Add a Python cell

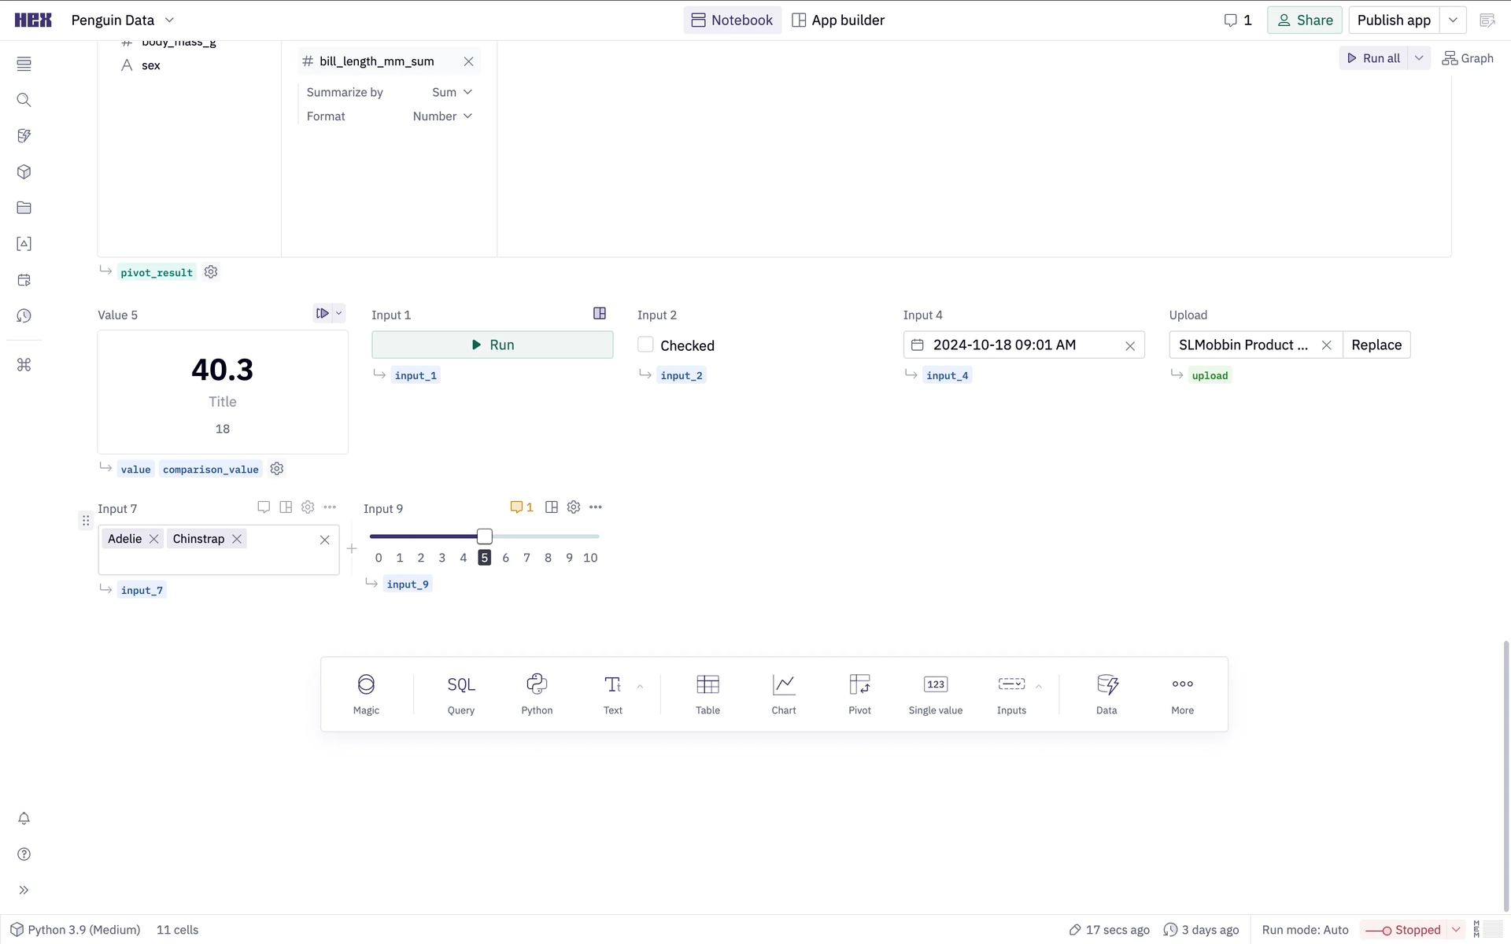pos(537,695)
